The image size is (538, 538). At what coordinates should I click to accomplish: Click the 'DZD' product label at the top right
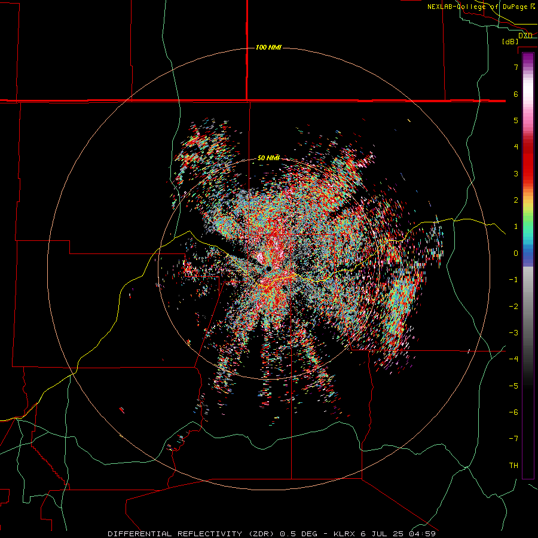tap(525, 35)
